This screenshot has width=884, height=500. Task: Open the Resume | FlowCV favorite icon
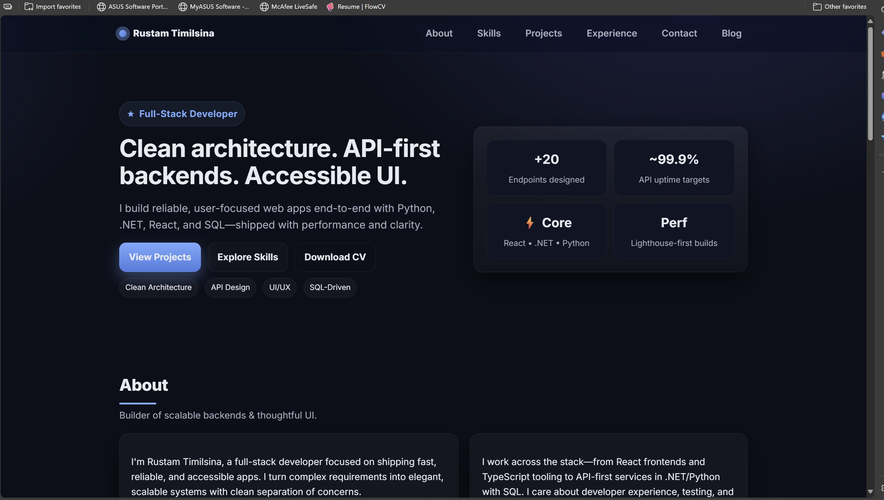click(x=330, y=7)
